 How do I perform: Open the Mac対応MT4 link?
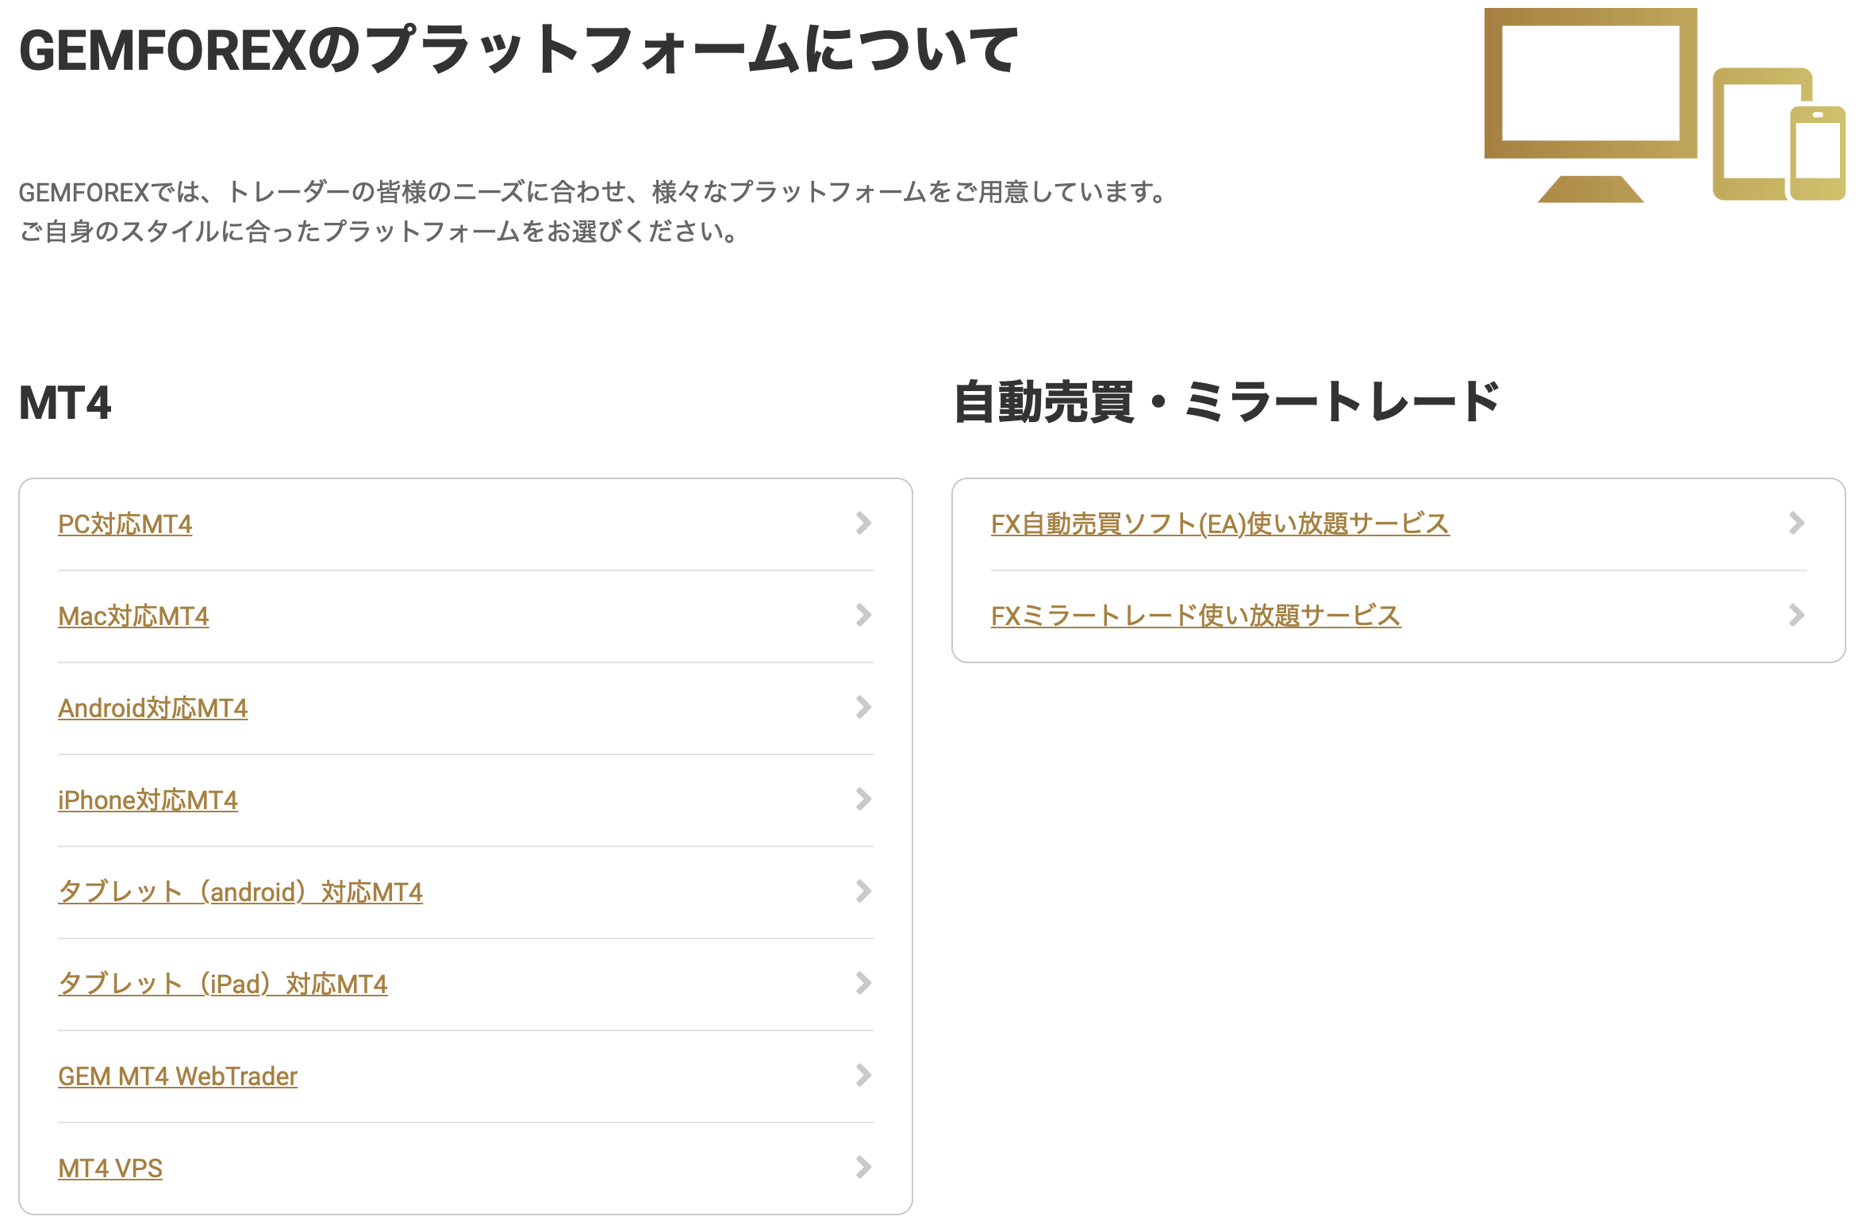133,616
